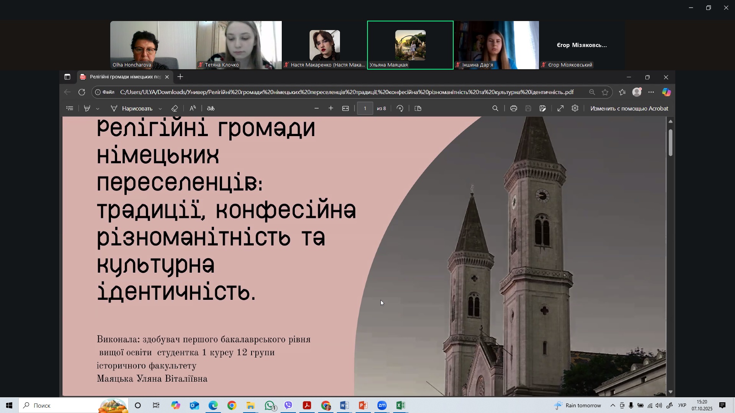Select the eraser tool
Image resolution: width=735 pixels, height=413 pixels.
(x=175, y=109)
